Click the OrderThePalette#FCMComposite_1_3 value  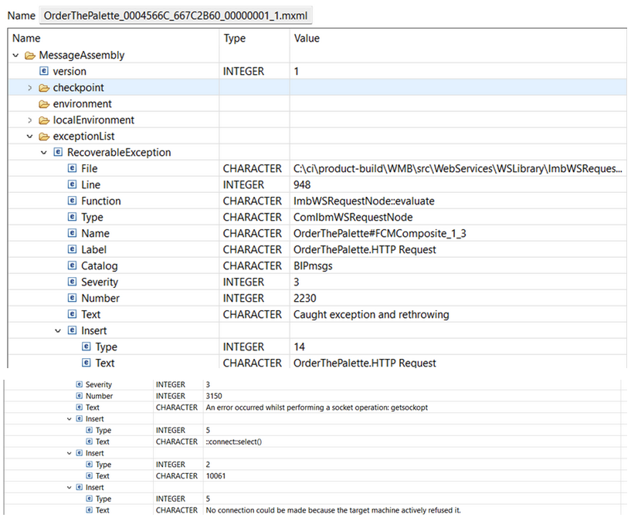pos(379,233)
